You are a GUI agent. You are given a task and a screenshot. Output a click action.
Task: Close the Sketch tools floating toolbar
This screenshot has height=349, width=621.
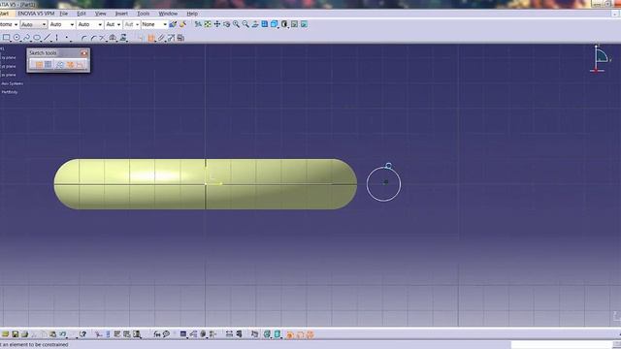pyautogui.click(x=84, y=53)
